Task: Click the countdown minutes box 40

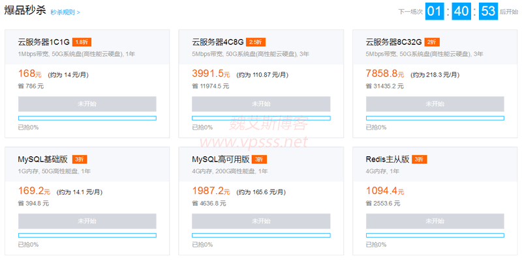Action: (461, 11)
